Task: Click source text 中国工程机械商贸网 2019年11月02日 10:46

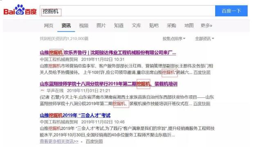Action: click(82, 122)
